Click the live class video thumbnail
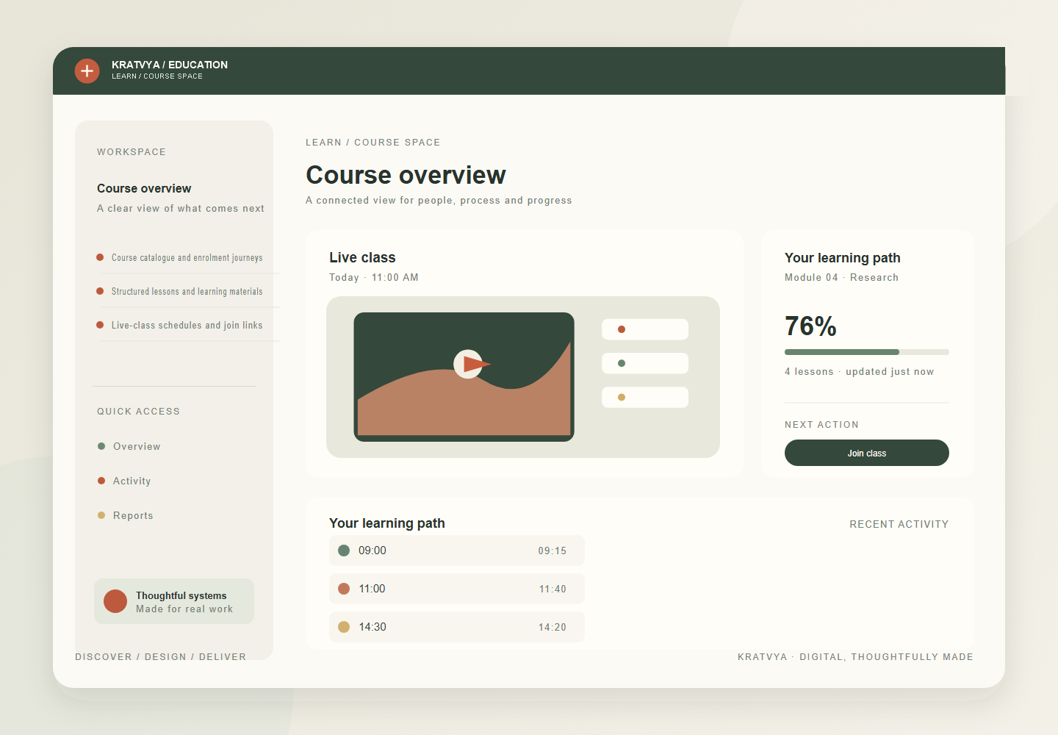1058x735 pixels. (x=464, y=377)
